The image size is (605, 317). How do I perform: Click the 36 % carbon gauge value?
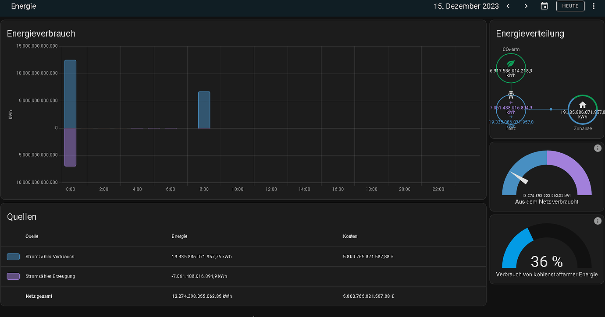point(546,261)
